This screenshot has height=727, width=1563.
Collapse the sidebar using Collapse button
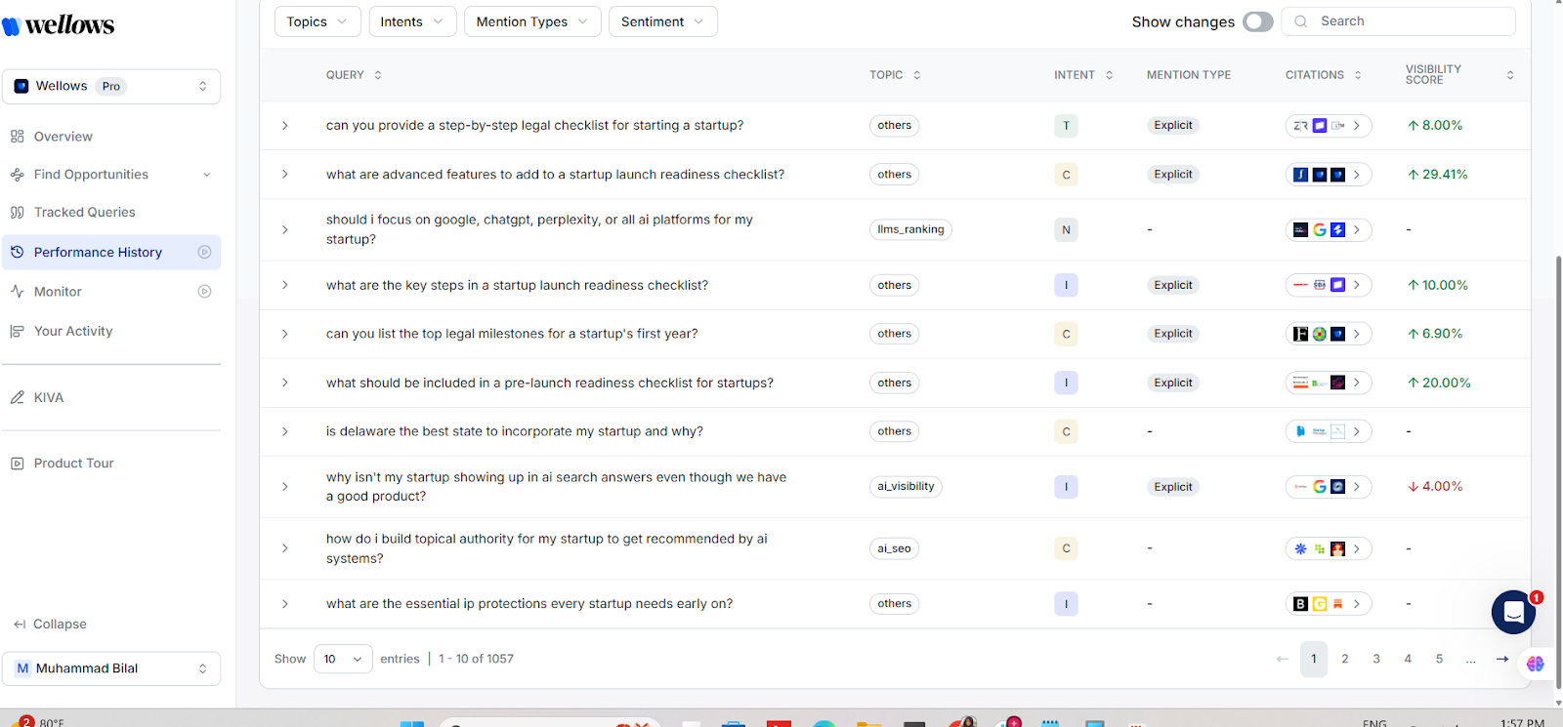[51, 624]
